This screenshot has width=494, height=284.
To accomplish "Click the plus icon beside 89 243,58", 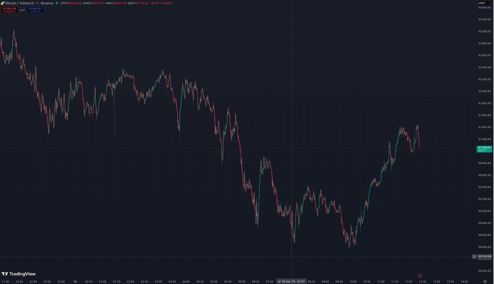I will coord(474,256).
